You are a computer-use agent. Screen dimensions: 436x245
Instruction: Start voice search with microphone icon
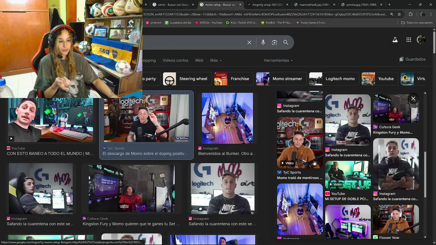pos(263,43)
